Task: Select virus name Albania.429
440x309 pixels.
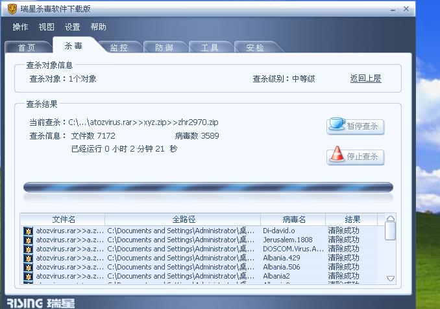Action: pos(281,258)
